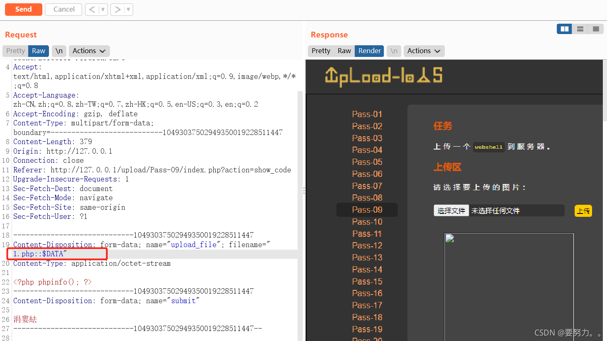Click the Origin: http://127.0.0.1 header
This screenshot has width=607, height=341.
pos(63,151)
